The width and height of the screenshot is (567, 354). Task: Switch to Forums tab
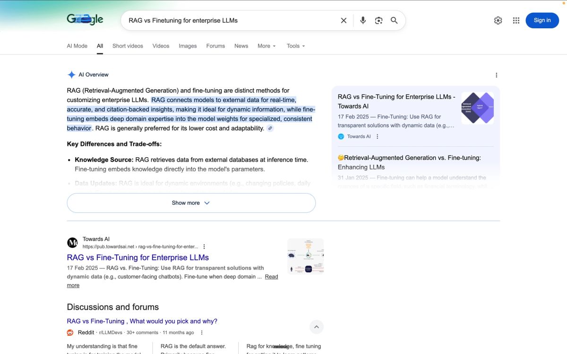(215, 46)
